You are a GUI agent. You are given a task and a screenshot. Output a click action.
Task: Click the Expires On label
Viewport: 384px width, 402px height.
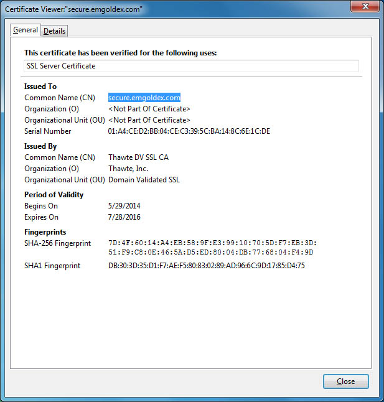point(41,217)
